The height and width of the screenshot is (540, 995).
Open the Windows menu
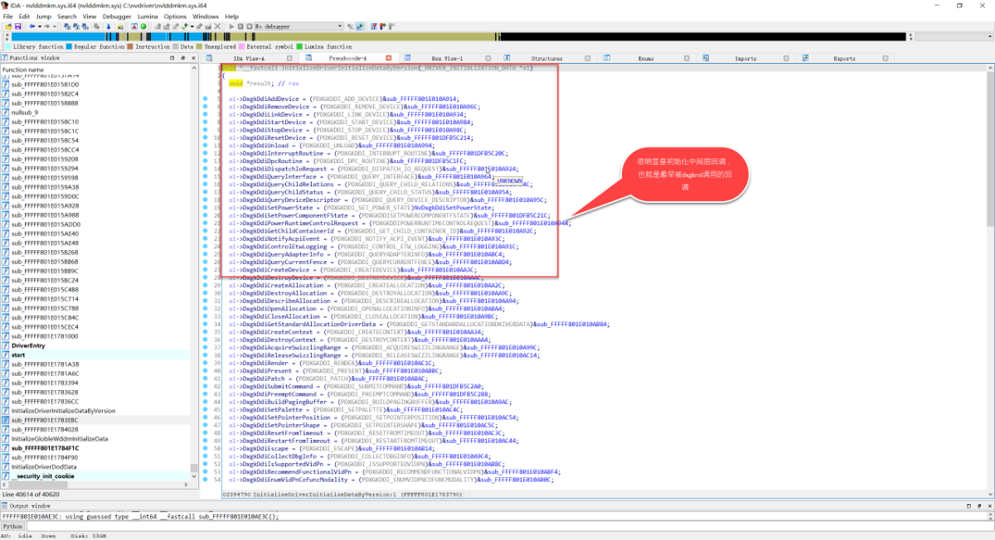[206, 16]
